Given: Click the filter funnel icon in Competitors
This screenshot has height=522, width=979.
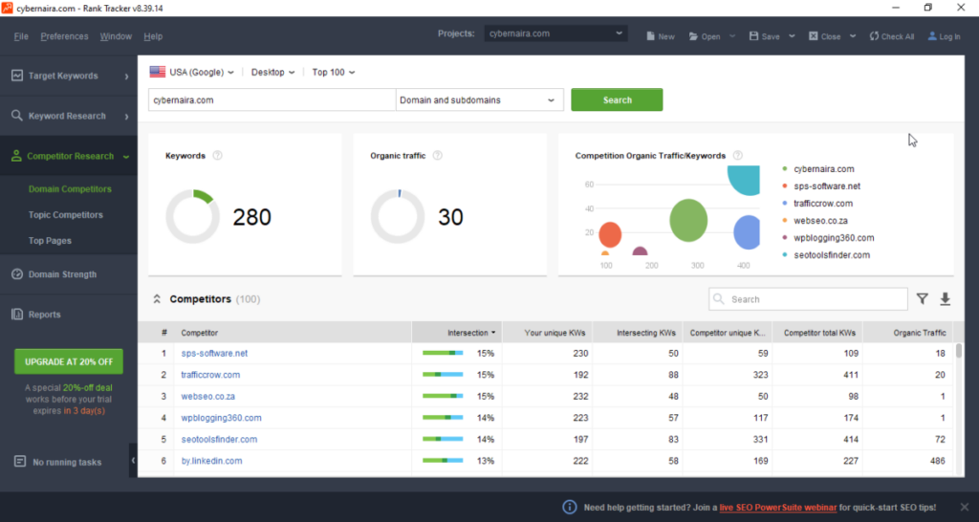Looking at the screenshot, I should coord(922,299).
